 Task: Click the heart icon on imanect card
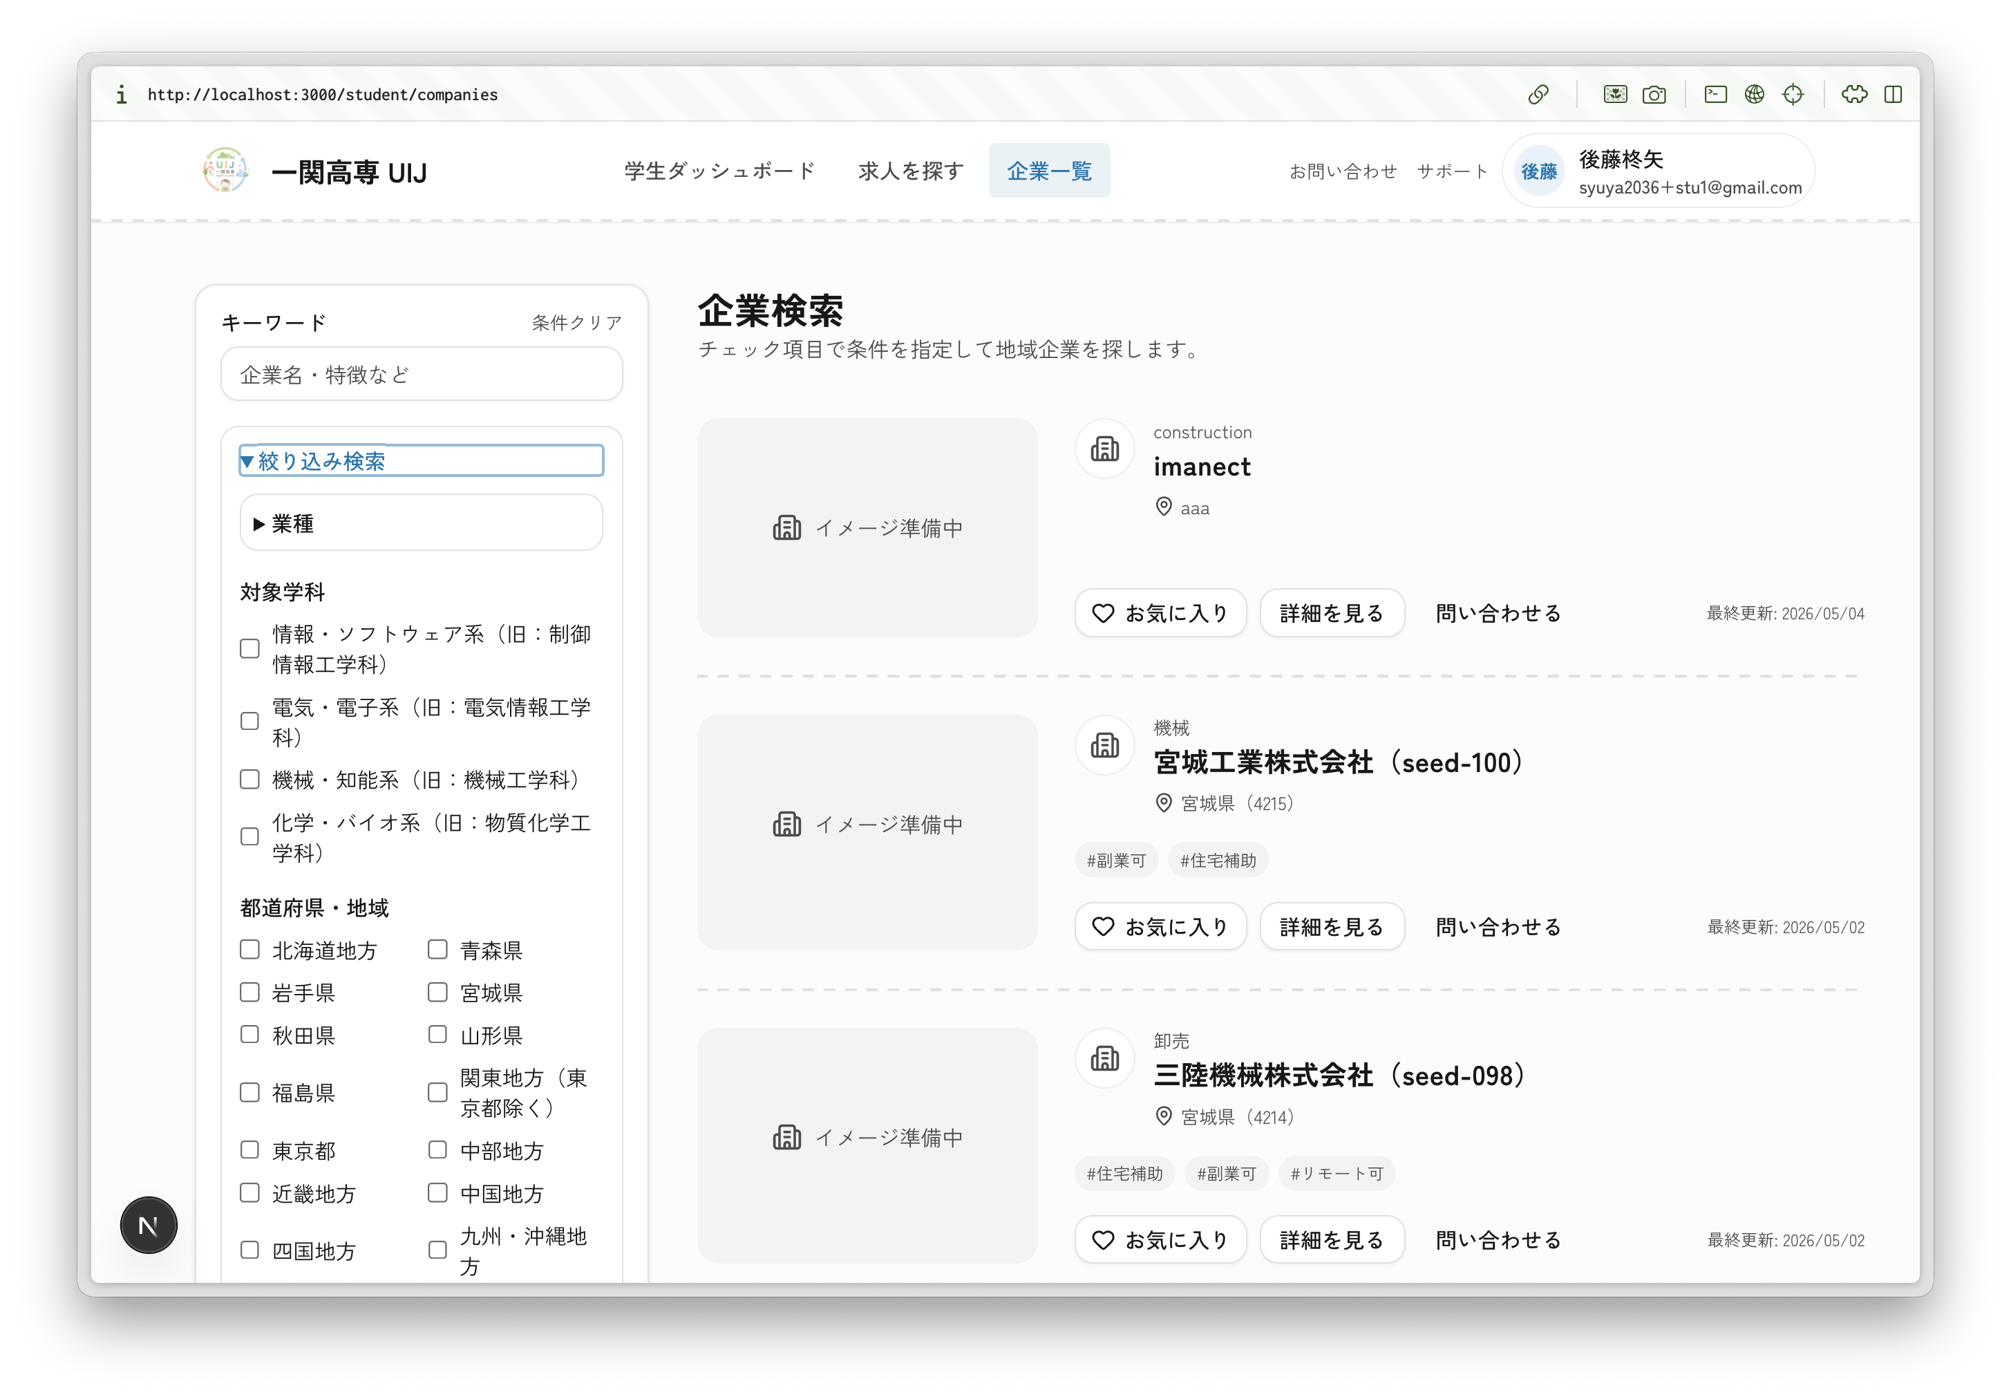[1103, 613]
